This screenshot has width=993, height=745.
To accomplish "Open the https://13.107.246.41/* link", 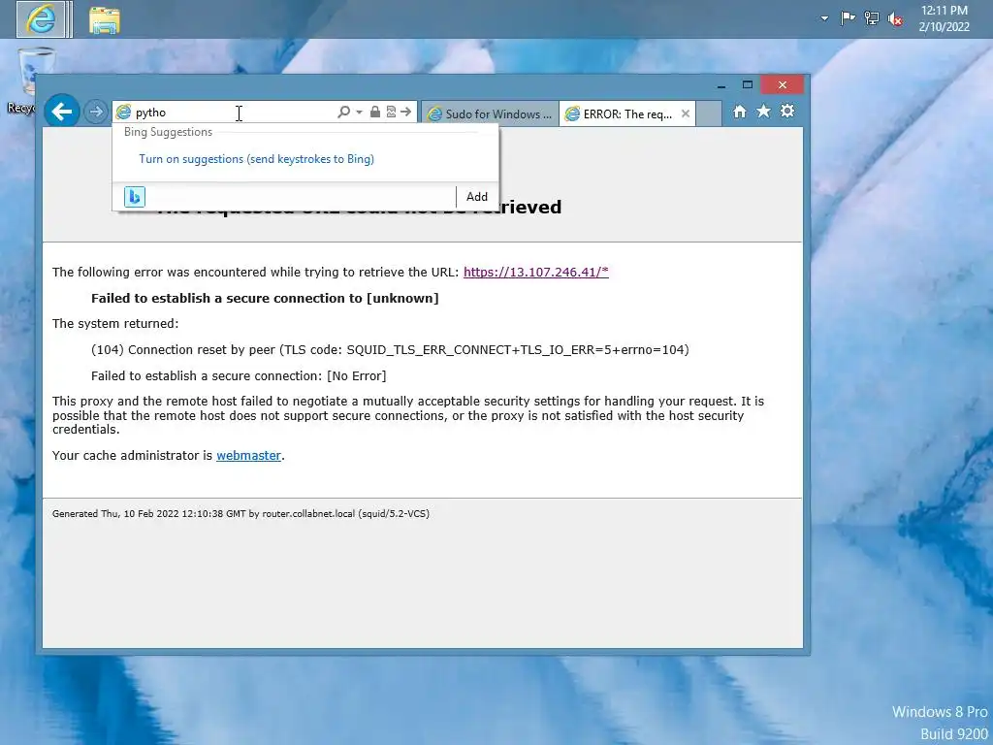I will click(x=535, y=272).
